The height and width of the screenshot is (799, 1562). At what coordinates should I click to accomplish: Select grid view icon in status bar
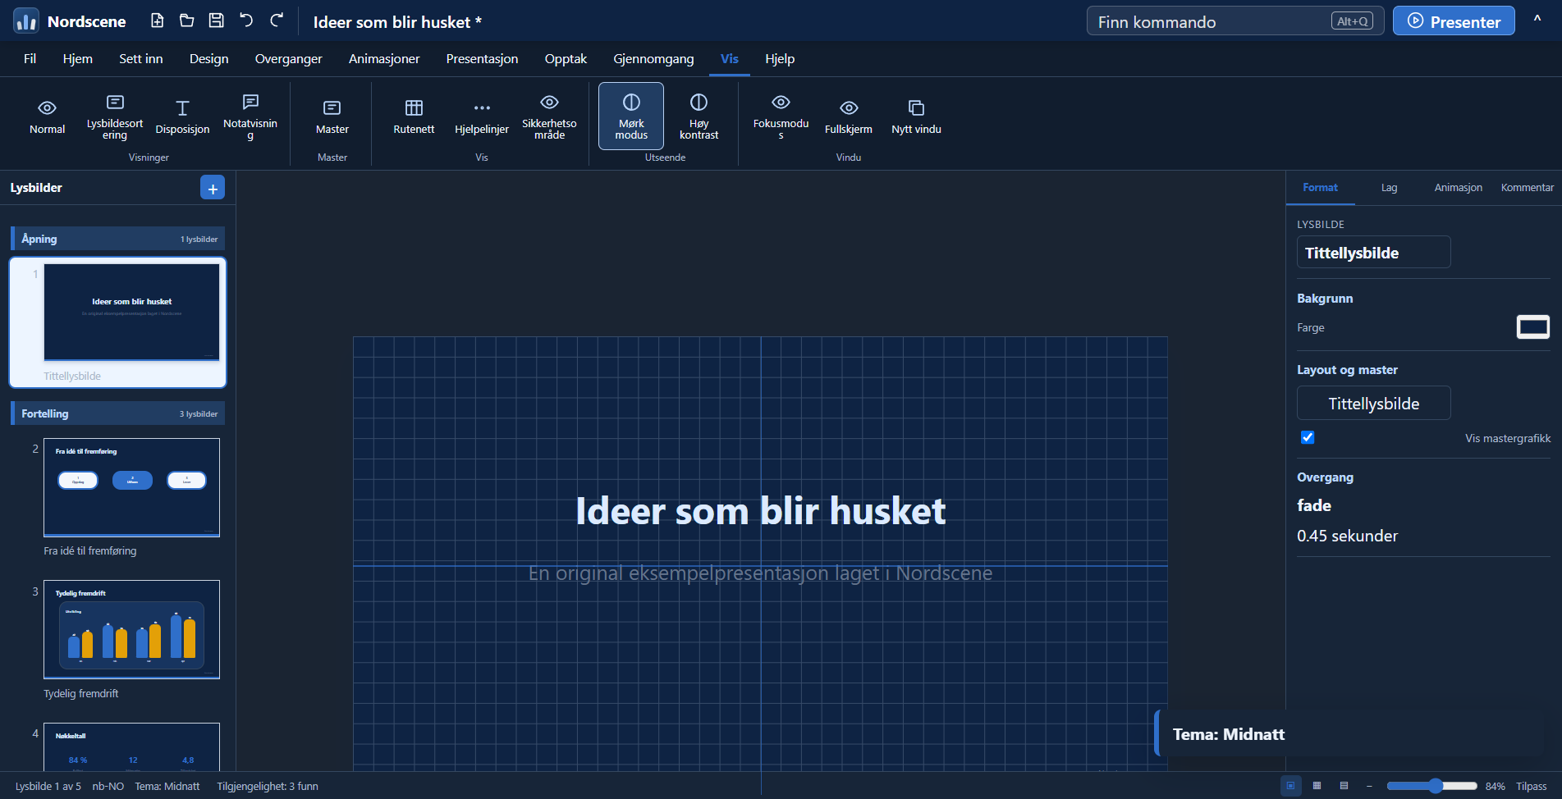click(x=1317, y=786)
